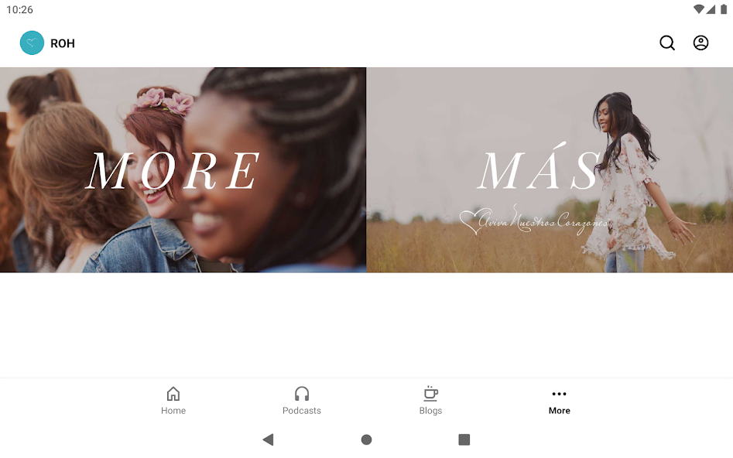Tap the battery icon in status bar
This screenshot has width=733, height=458.
(724, 9)
